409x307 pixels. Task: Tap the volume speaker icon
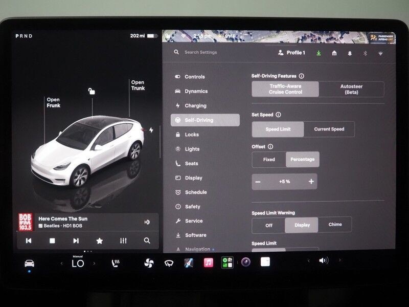click(324, 260)
